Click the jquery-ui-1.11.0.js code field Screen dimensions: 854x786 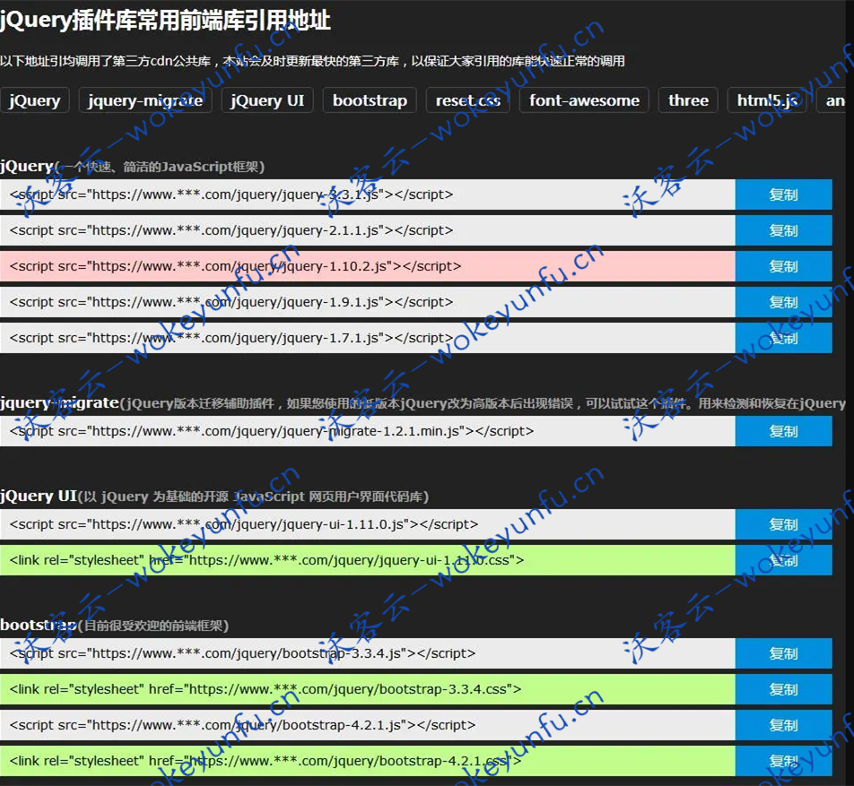pos(368,524)
